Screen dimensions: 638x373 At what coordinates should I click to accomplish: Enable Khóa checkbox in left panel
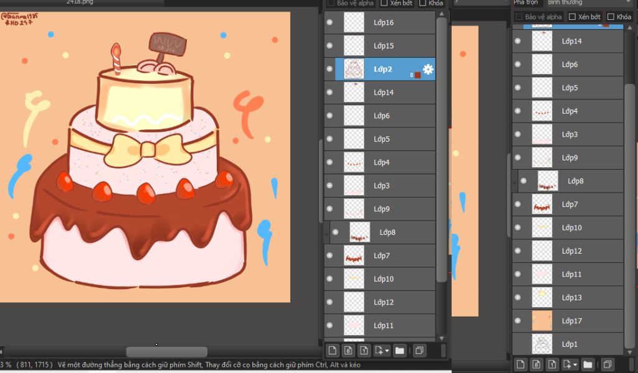coord(422,3)
